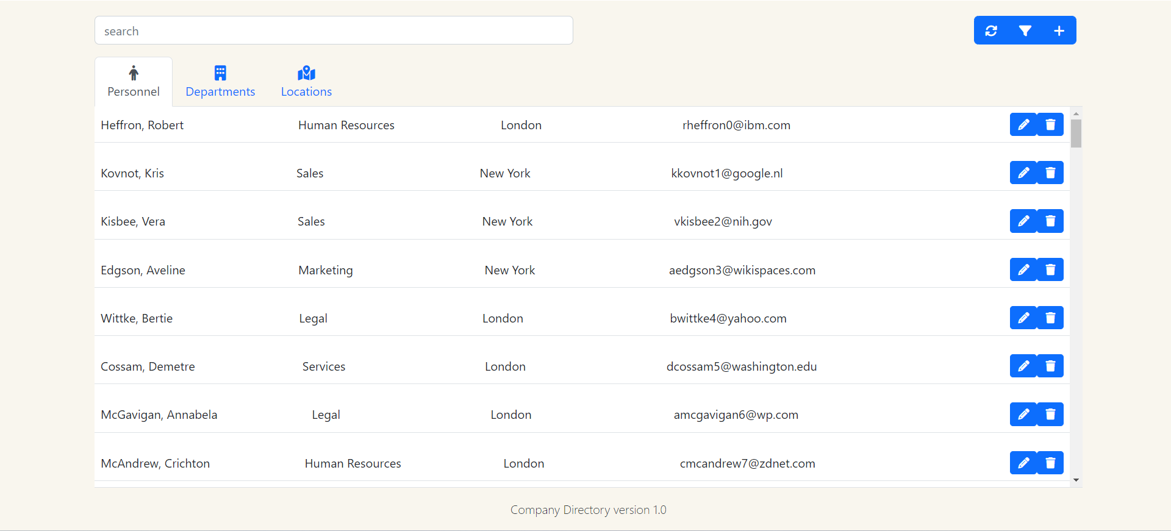This screenshot has width=1171, height=531.
Task: Delete Kris Kovnot using trash icon
Action: (x=1050, y=173)
